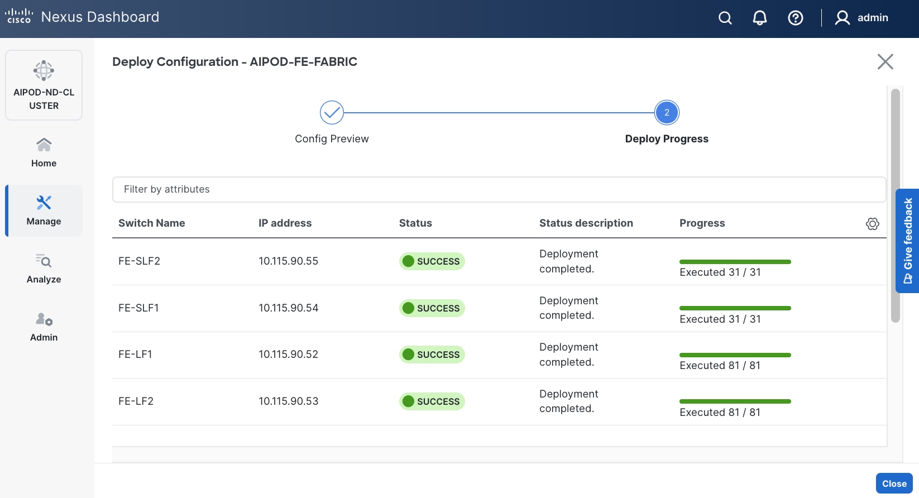Open the help question mark icon
Image resolution: width=919 pixels, height=498 pixels.
click(795, 18)
